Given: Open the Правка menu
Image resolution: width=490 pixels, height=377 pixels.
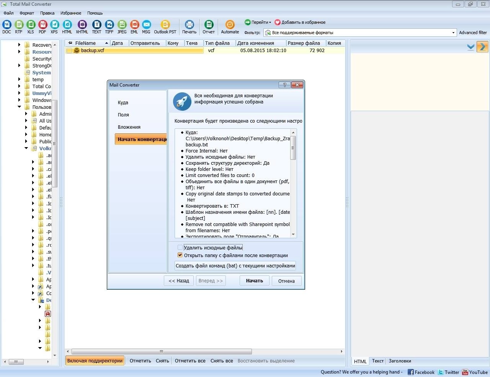Looking at the screenshot, I should [x=47, y=13].
